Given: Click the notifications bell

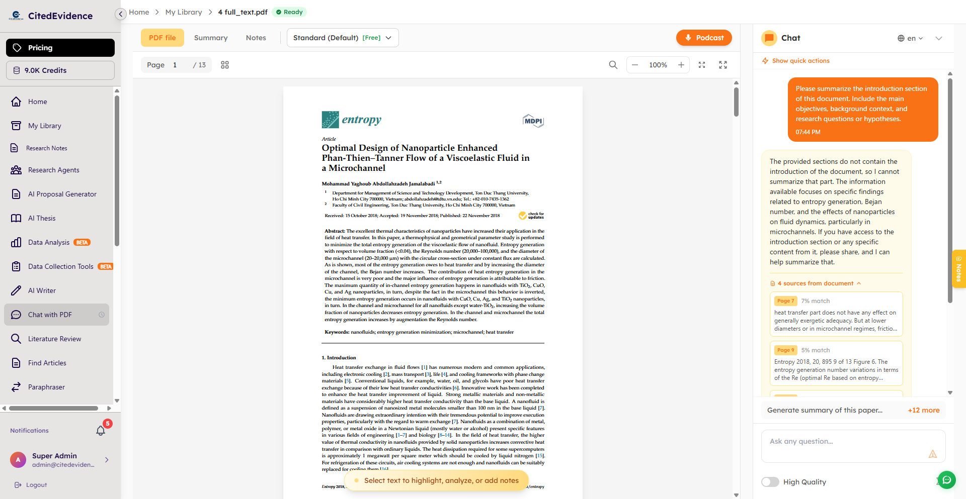Looking at the screenshot, I should click(100, 431).
